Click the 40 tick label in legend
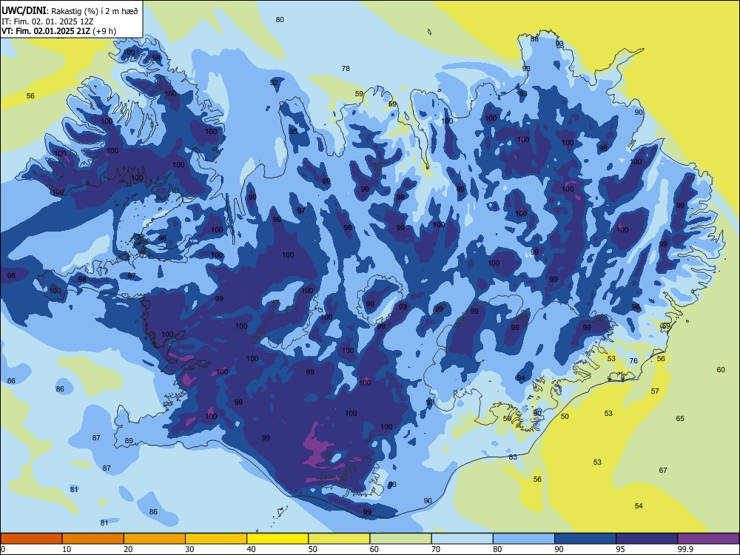Screen dimensions: 740x555 click(252, 549)
